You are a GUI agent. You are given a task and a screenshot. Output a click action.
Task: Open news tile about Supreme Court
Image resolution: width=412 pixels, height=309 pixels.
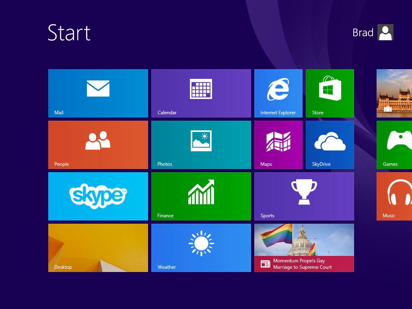coord(304,248)
